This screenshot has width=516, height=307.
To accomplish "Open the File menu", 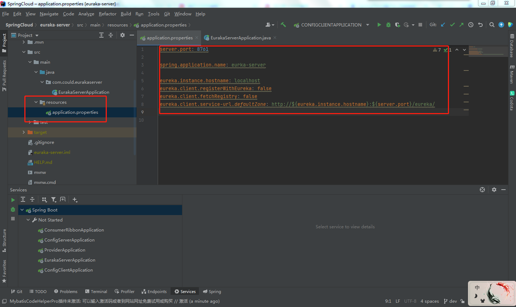I will [x=5, y=14].
